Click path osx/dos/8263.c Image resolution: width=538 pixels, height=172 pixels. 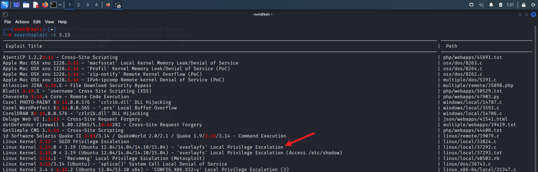pyautogui.click(x=463, y=63)
